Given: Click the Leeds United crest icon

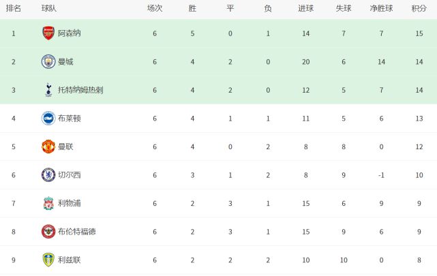Looking at the screenshot, I should click(48, 260).
